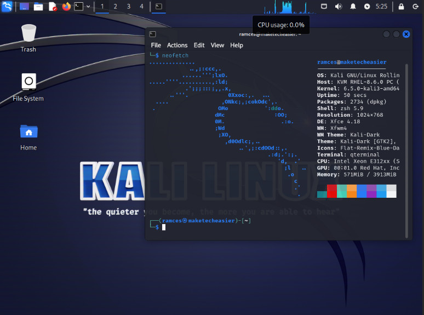Click the log out panel icon
This screenshot has width=424, height=315.
tap(416, 6)
